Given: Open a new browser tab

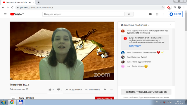Looking at the screenshot, I should (38, 2).
